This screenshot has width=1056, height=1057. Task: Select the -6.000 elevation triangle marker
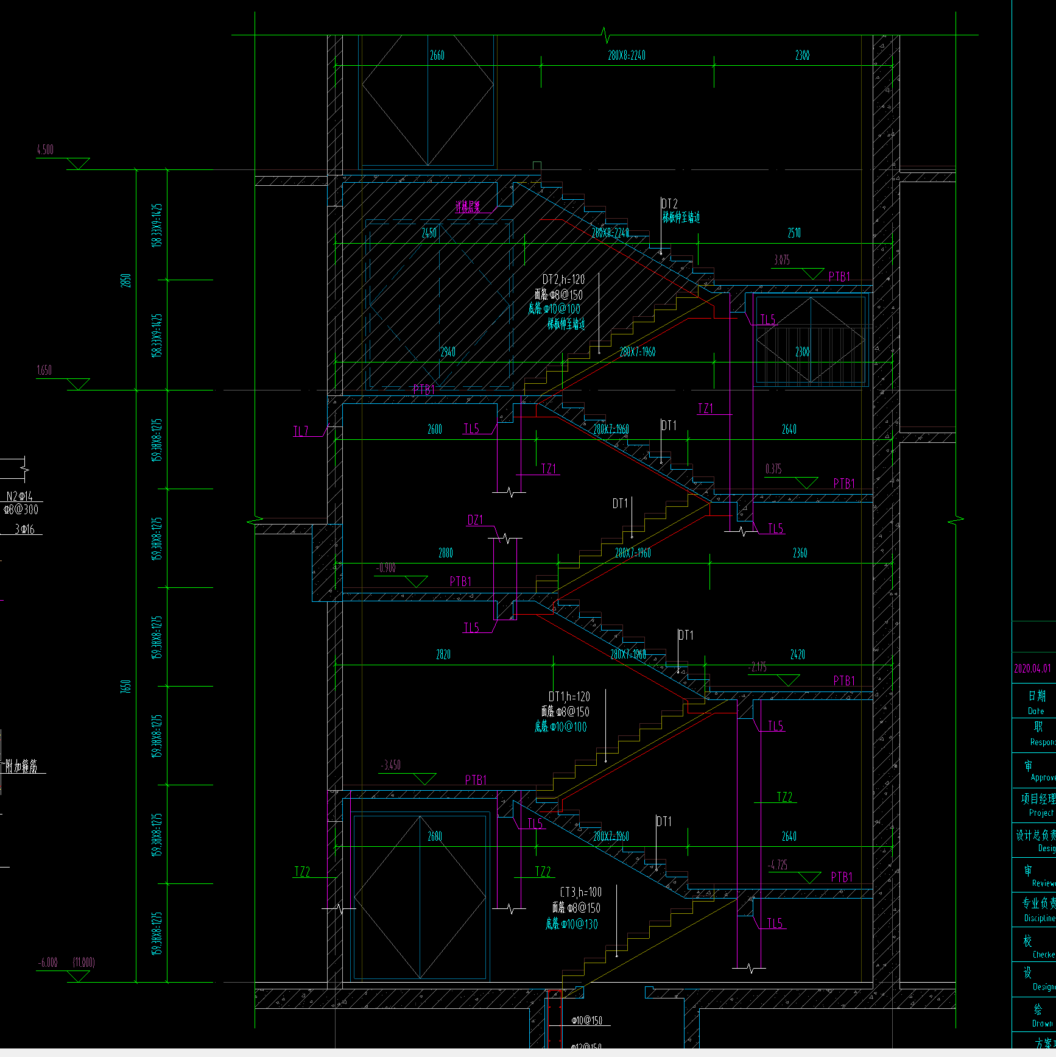click(x=78, y=977)
